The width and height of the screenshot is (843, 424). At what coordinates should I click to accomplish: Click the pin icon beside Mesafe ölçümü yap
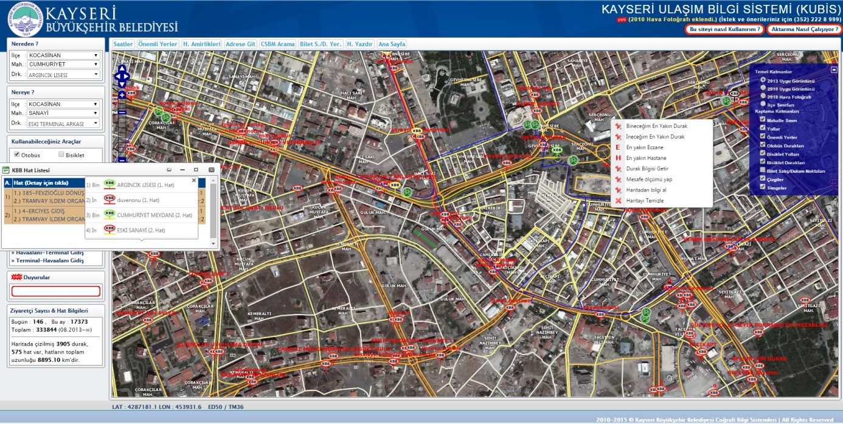coord(618,179)
